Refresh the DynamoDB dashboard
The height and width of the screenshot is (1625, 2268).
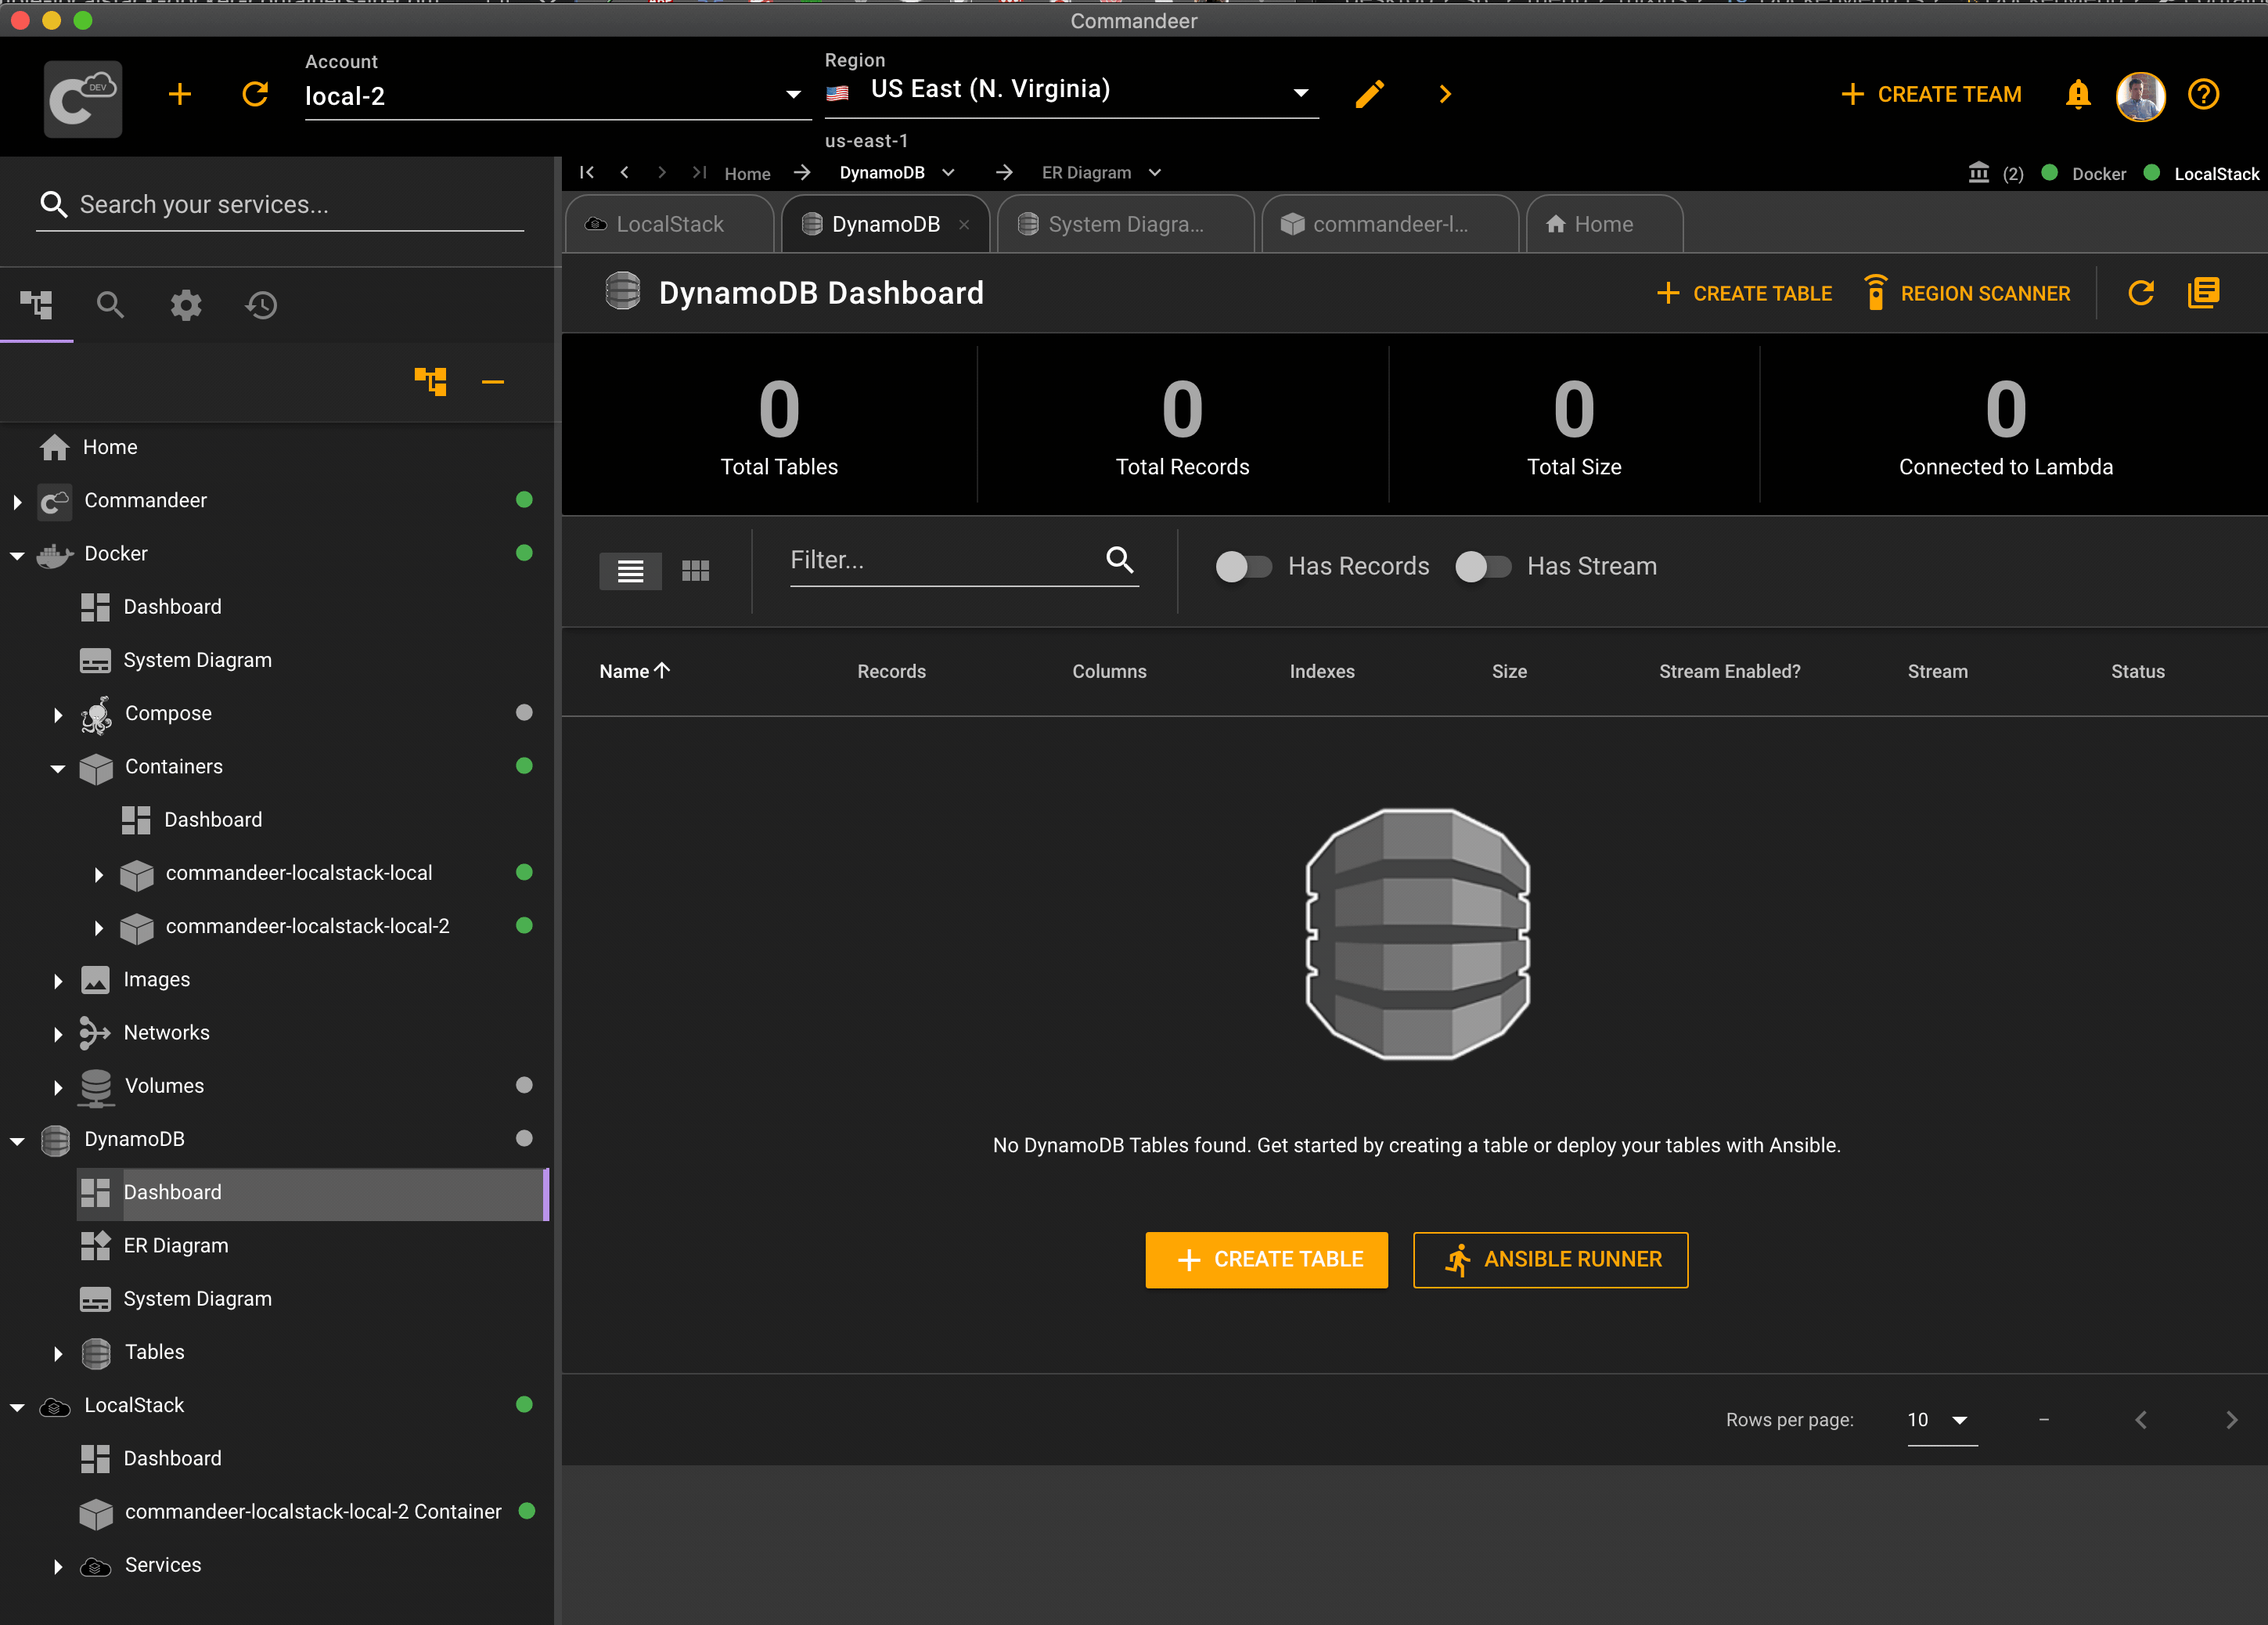point(2141,293)
